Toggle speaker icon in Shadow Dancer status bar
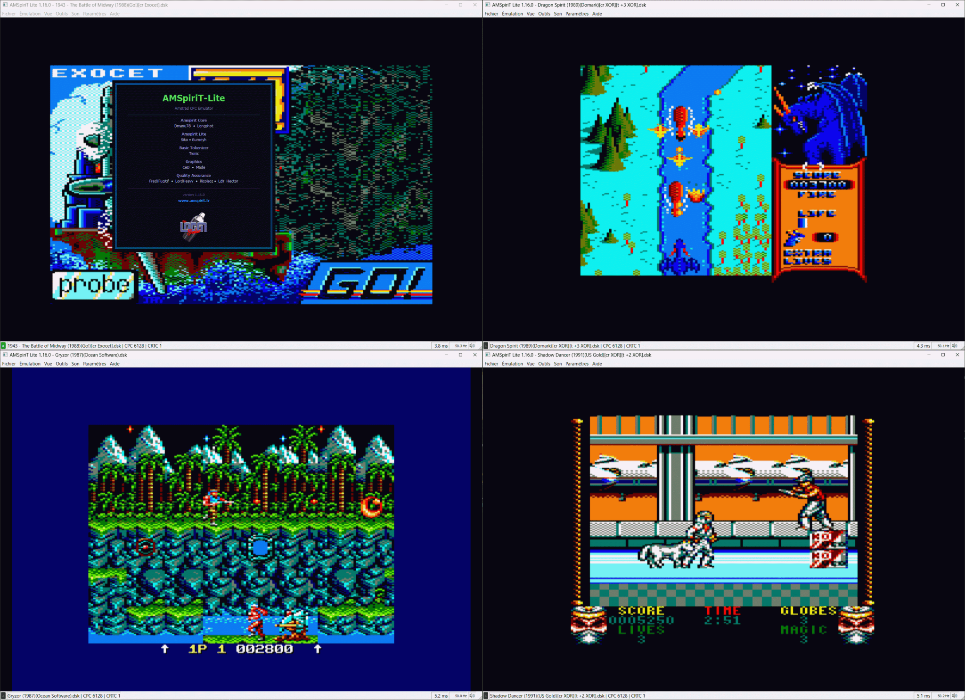Screen dimensions: 965x700 [x=955, y=696]
